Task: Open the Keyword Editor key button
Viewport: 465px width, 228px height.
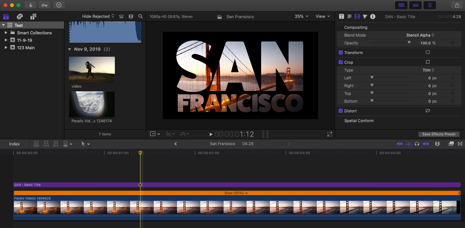Action: click(x=45, y=5)
